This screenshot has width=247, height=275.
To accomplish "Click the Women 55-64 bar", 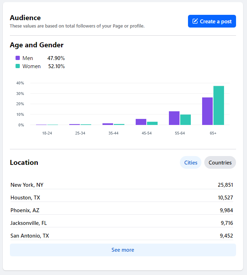I will [186, 120].
